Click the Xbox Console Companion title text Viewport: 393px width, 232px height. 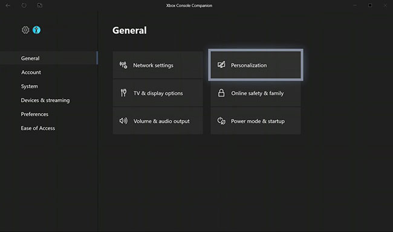pos(189,5)
